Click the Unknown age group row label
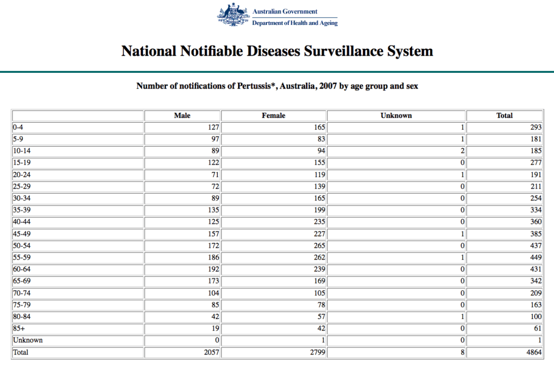The image size is (554, 366). [27, 340]
